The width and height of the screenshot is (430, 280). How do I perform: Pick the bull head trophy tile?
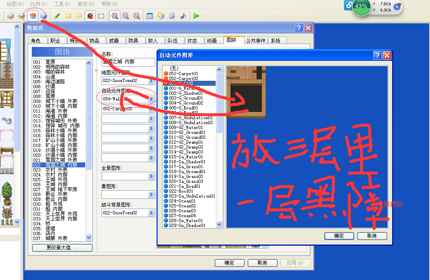7,213
